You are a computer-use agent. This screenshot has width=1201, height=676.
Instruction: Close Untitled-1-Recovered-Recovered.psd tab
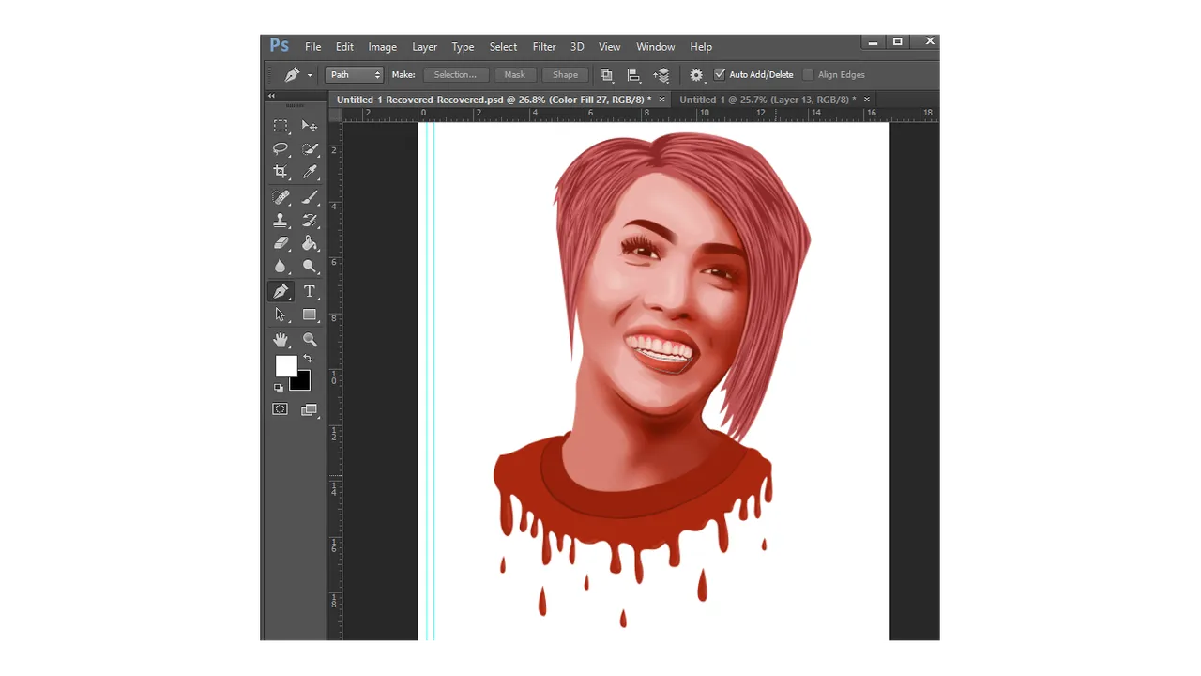point(661,100)
